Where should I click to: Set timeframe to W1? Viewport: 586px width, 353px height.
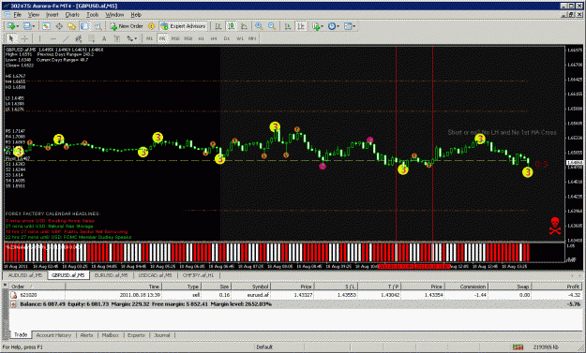coord(240,38)
